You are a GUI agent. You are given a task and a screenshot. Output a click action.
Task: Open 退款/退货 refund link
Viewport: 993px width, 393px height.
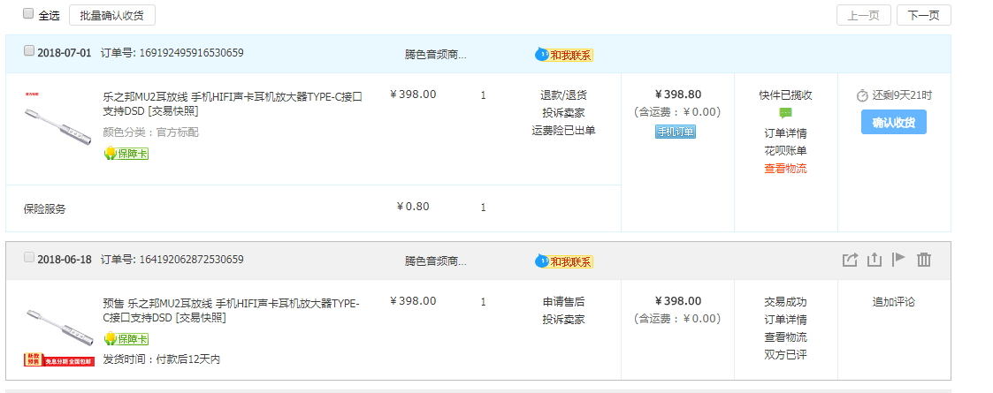point(563,95)
